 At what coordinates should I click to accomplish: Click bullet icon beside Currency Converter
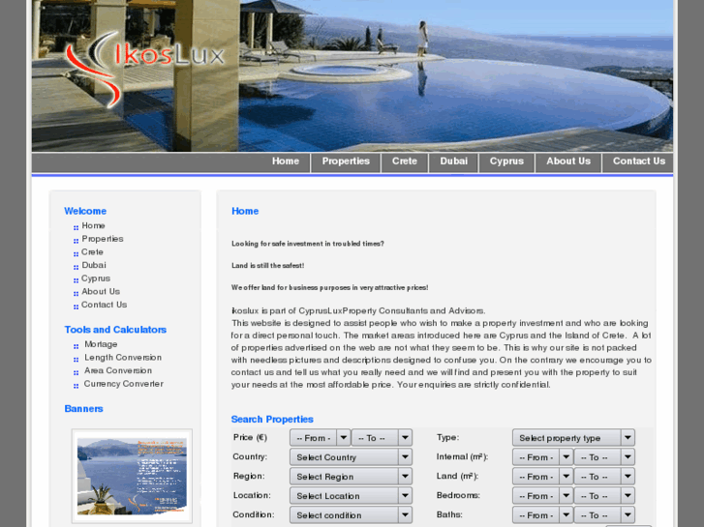(x=76, y=386)
